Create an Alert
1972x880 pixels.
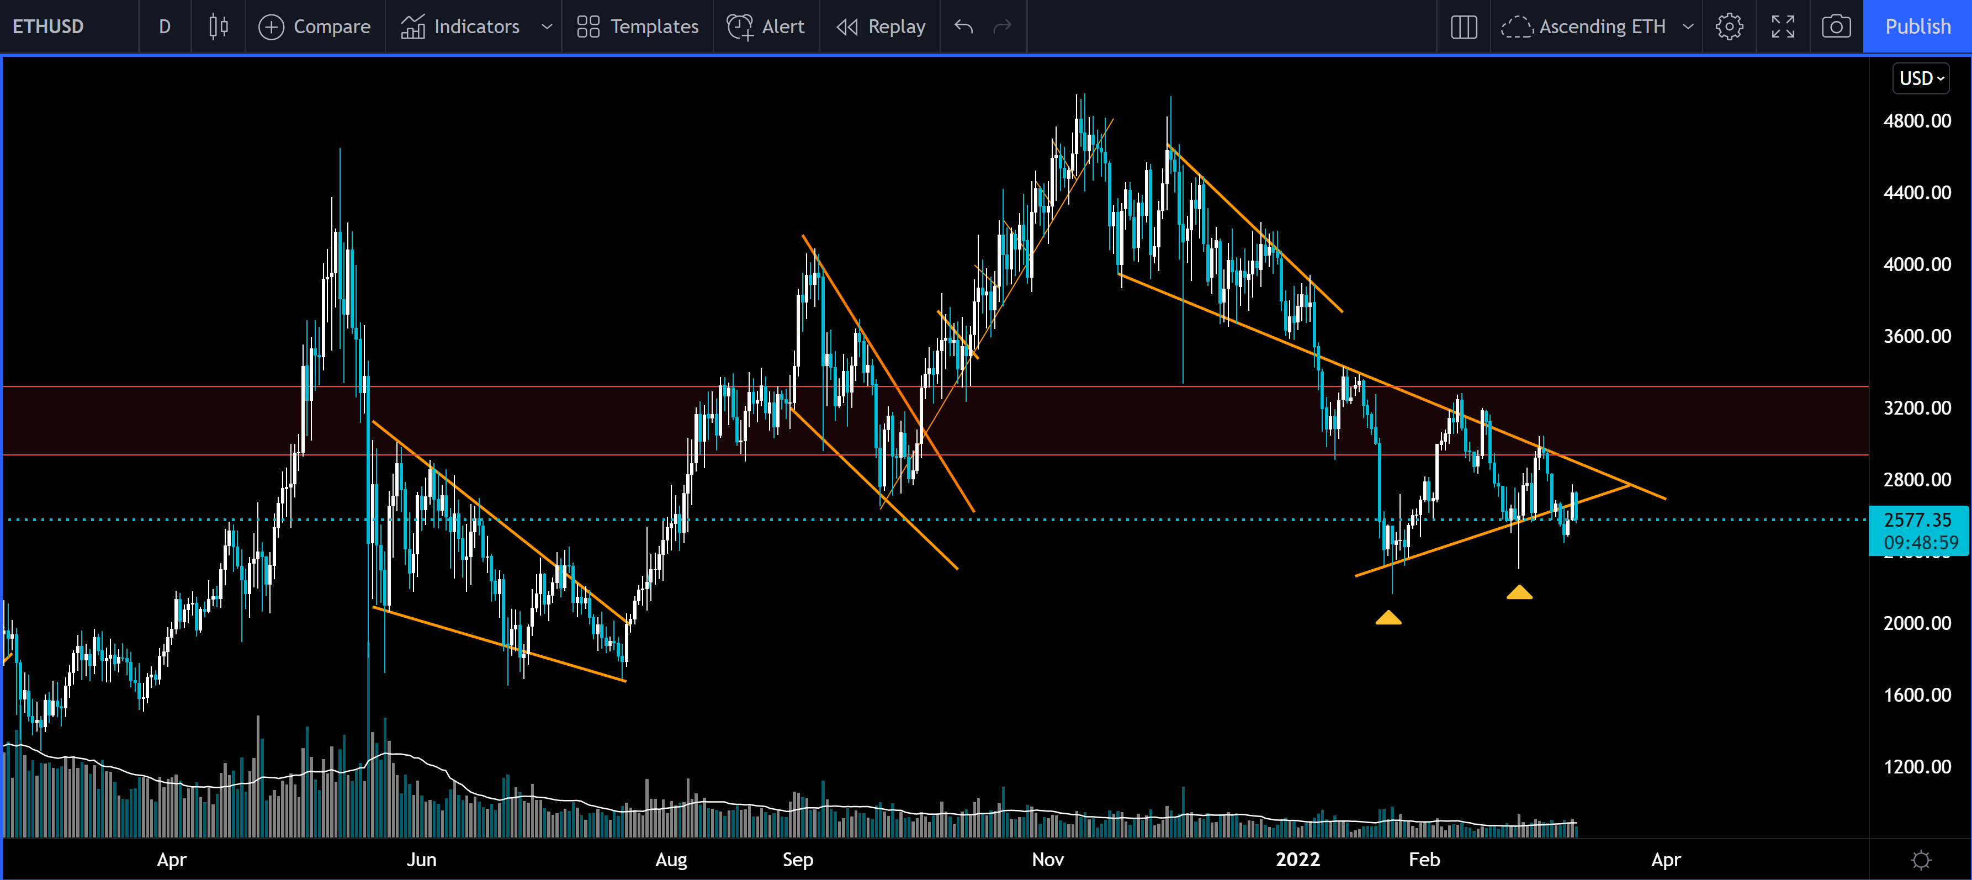tap(766, 27)
